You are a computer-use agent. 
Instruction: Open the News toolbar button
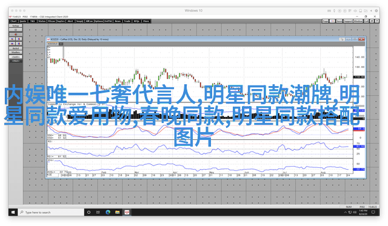tap(118, 21)
